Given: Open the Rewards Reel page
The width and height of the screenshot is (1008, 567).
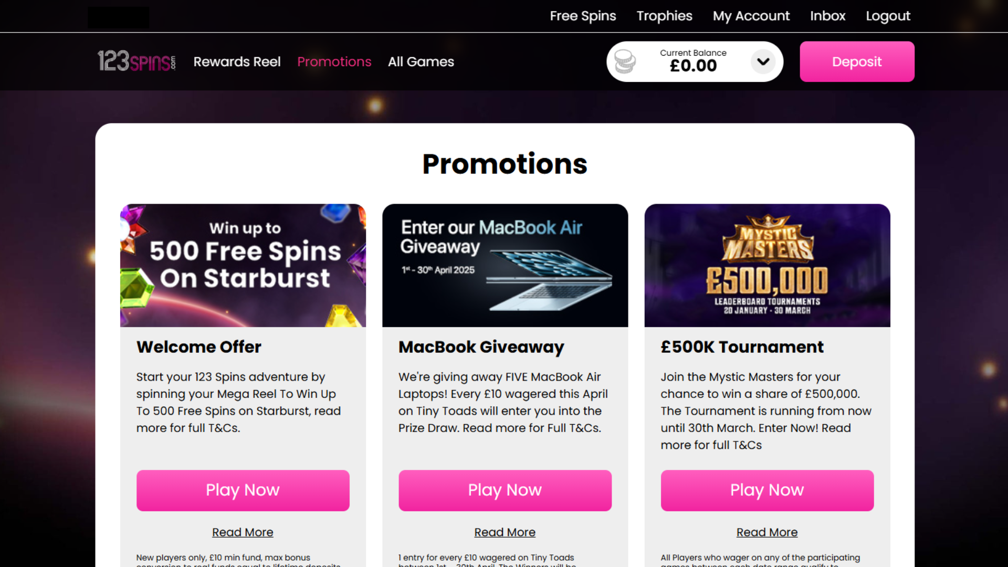Looking at the screenshot, I should (x=237, y=61).
